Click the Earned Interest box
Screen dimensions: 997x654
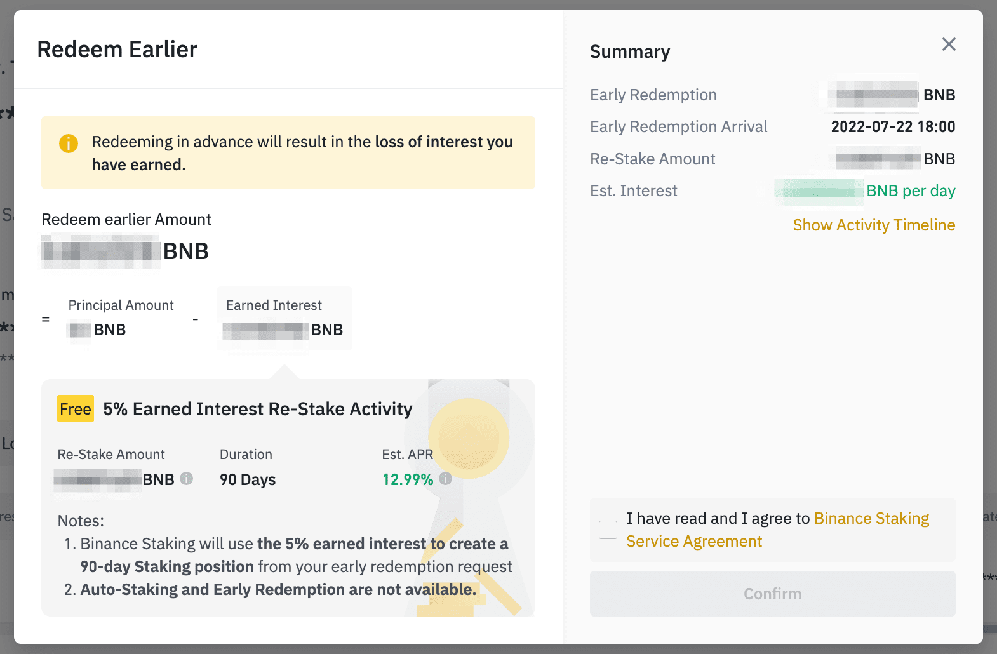click(x=284, y=318)
